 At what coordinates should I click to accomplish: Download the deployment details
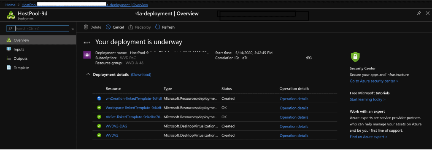pyautogui.click(x=141, y=74)
